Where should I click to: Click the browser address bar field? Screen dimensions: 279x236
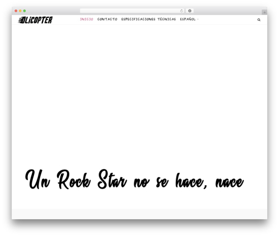pos(132,11)
